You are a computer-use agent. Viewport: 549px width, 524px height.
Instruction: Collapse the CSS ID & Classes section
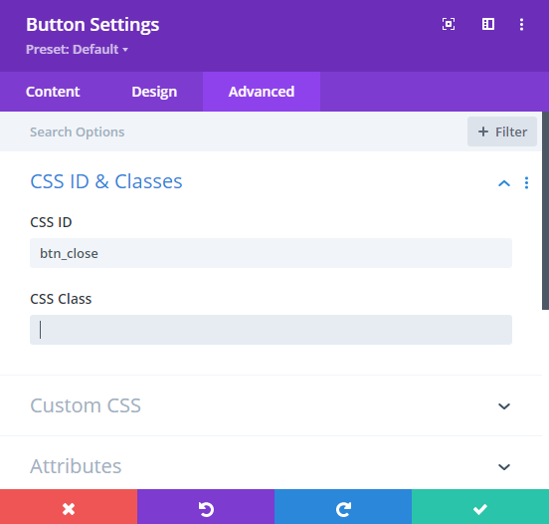(504, 183)
